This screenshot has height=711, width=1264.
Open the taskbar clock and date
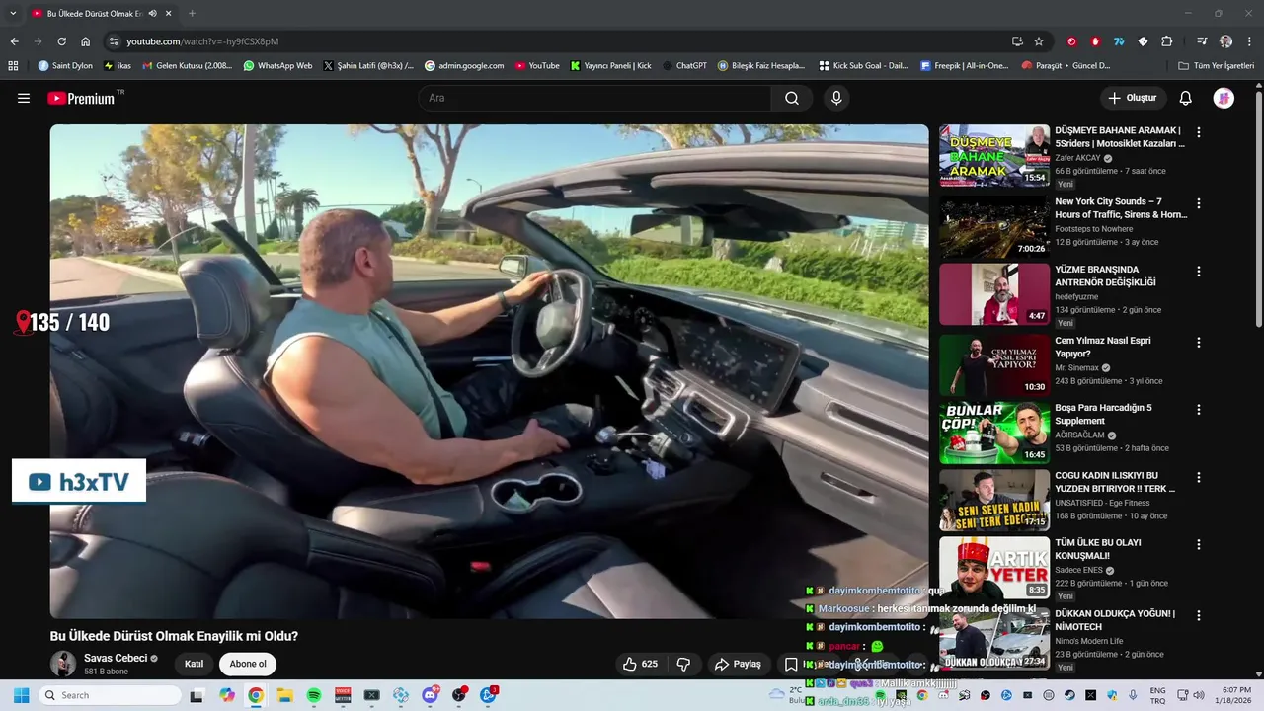pos(1236,695)
